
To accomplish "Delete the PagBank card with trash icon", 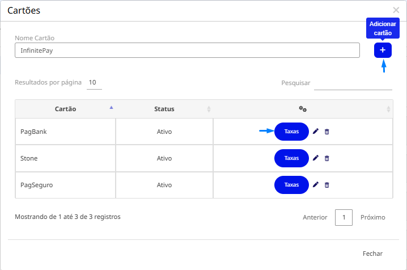I will [327, 132].
